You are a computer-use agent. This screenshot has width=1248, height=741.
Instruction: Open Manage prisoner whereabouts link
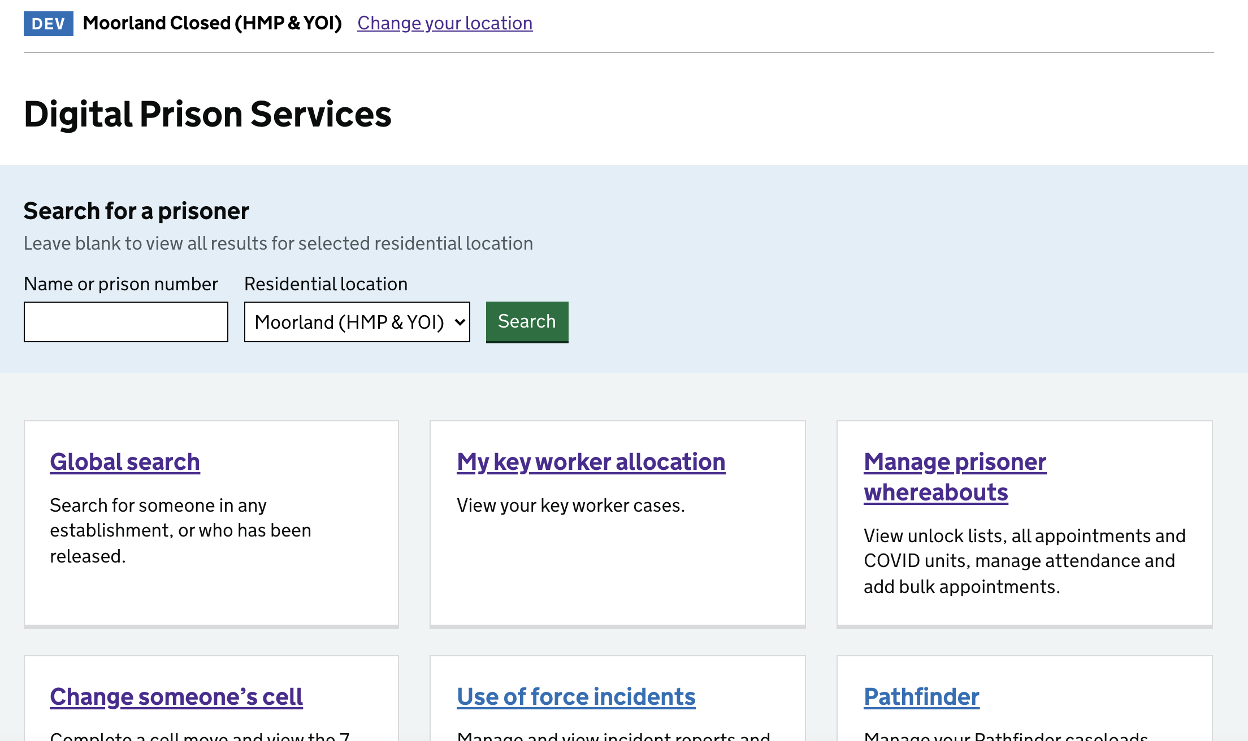coord(955,477)
